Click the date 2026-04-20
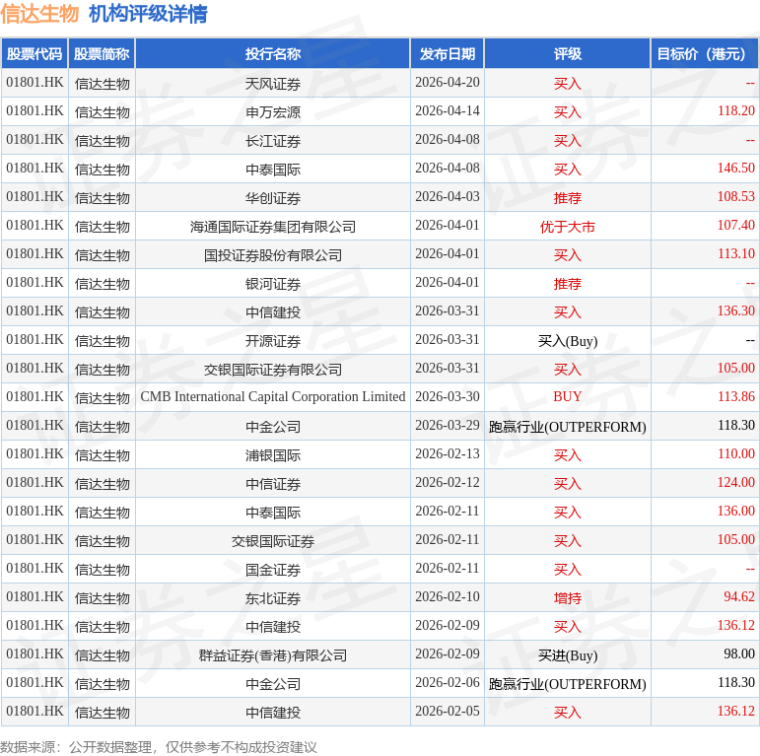760x756 pixels. pos(448,83)
